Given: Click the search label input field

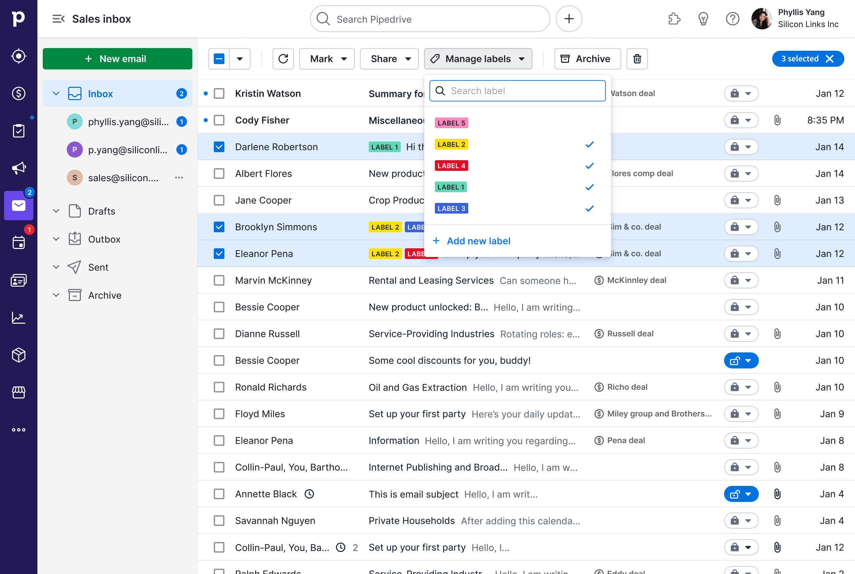Looking at the screenshot, I should 518,90.
